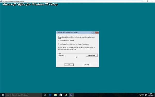
Task: Open File Explorer from the taskbar
Action: pos(56,95)
